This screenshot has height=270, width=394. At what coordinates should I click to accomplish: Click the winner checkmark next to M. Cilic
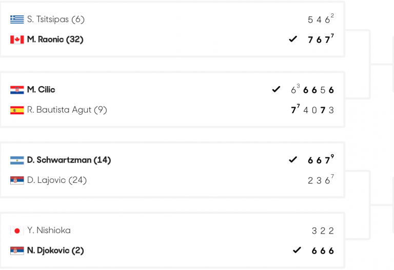(x=276, y=89)
